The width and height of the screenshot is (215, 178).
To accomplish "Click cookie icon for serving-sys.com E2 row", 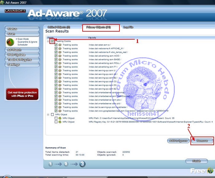I will pyautogui.click(x=60, y=89).
